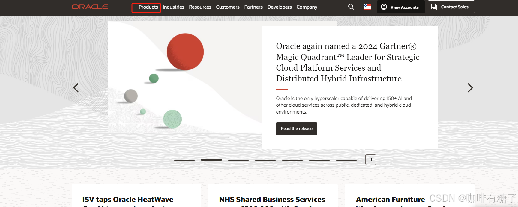Click the Oracle logo
The image size is (518, 207).
coord(90,7)
